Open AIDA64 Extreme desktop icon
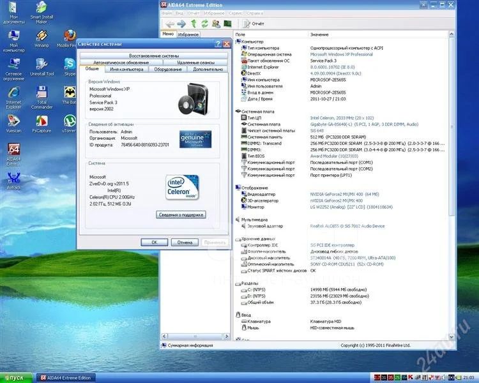 (x=13, y=155)
